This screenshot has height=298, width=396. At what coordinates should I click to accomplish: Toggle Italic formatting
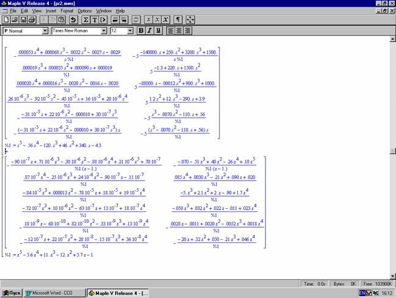150,31
